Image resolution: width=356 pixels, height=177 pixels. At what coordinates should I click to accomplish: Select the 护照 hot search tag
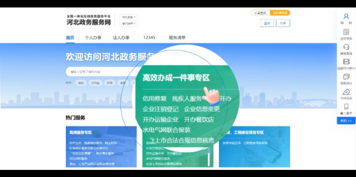point(110,83)
